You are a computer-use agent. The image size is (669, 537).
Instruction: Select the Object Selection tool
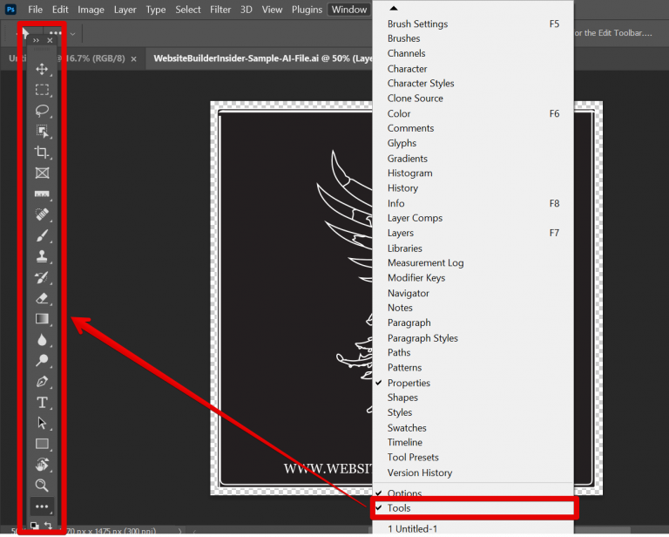tap(42, 132)
